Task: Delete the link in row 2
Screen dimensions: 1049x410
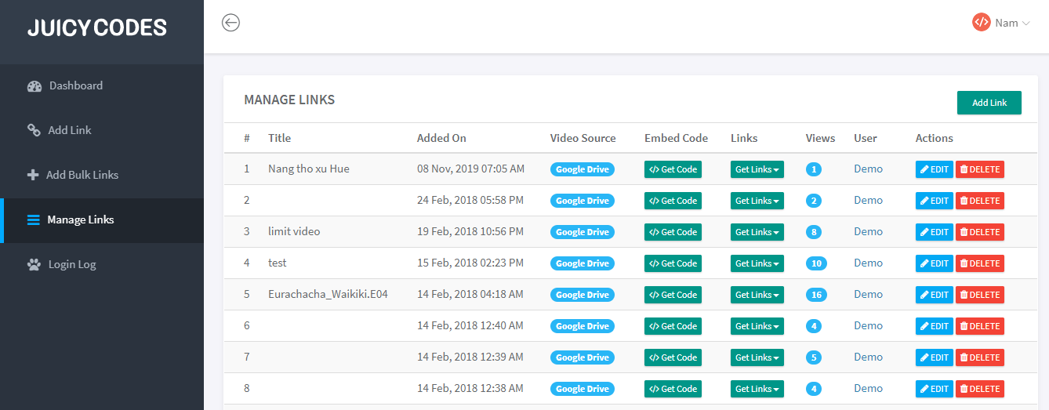Action: click(980, 201)
